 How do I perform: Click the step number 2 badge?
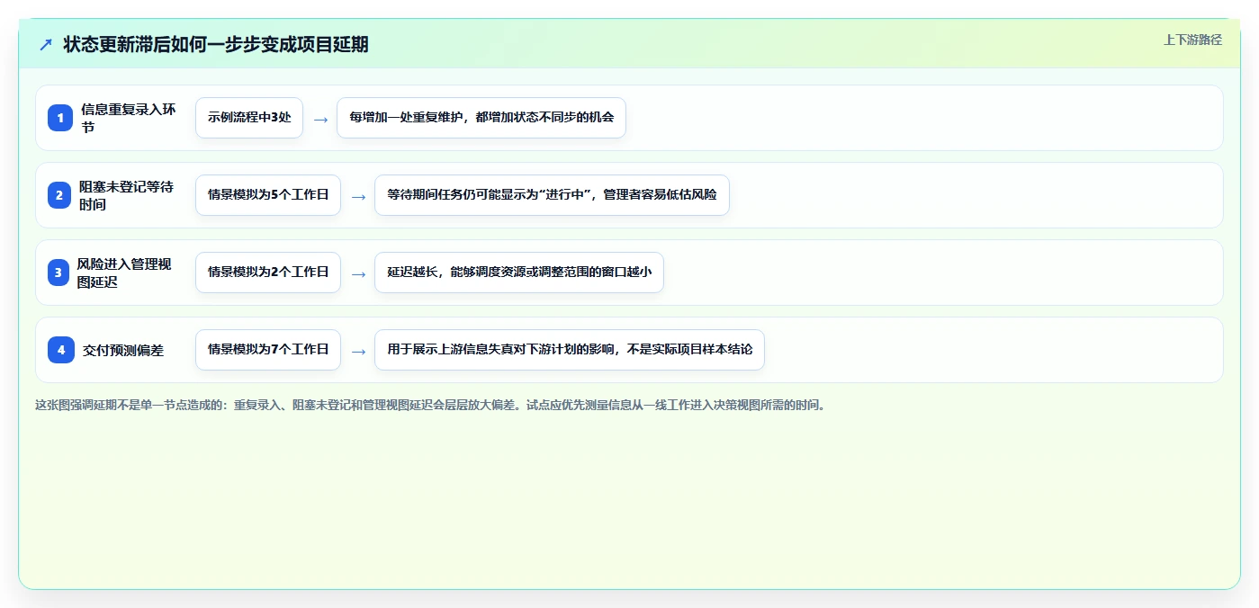tap(60, 195)
